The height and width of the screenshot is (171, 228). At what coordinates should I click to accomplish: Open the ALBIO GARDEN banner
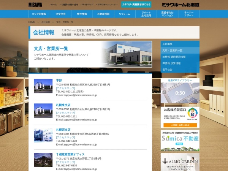point(180,162)
